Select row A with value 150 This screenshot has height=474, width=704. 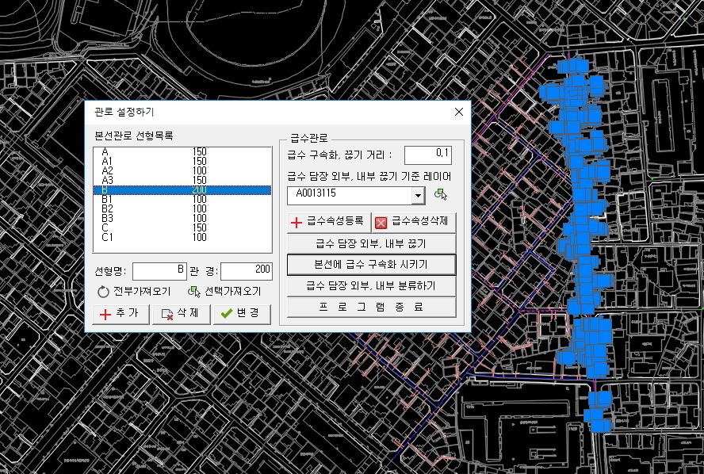point(182,151)
